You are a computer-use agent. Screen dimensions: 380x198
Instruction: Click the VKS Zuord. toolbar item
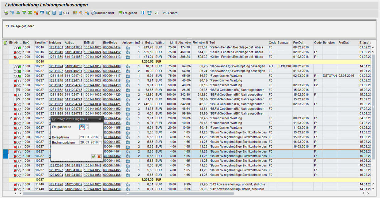[170, 13]
